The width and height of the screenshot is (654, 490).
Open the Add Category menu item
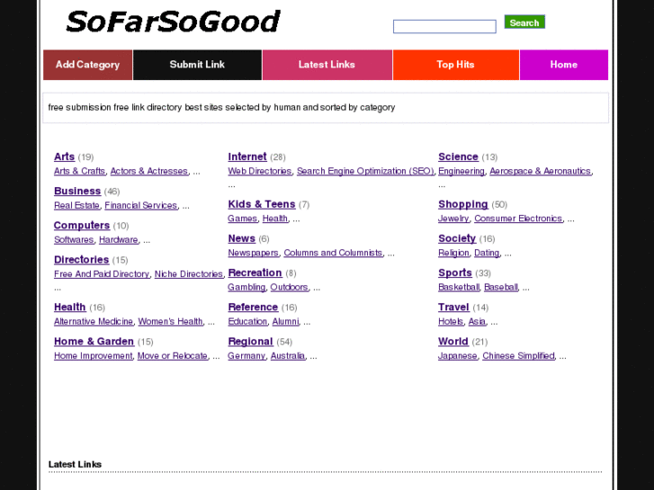pos(87,65)
